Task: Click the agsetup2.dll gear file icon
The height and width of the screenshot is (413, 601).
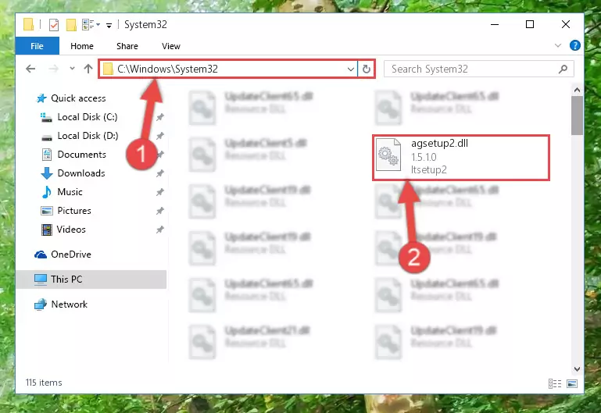Action: (388, 155)
